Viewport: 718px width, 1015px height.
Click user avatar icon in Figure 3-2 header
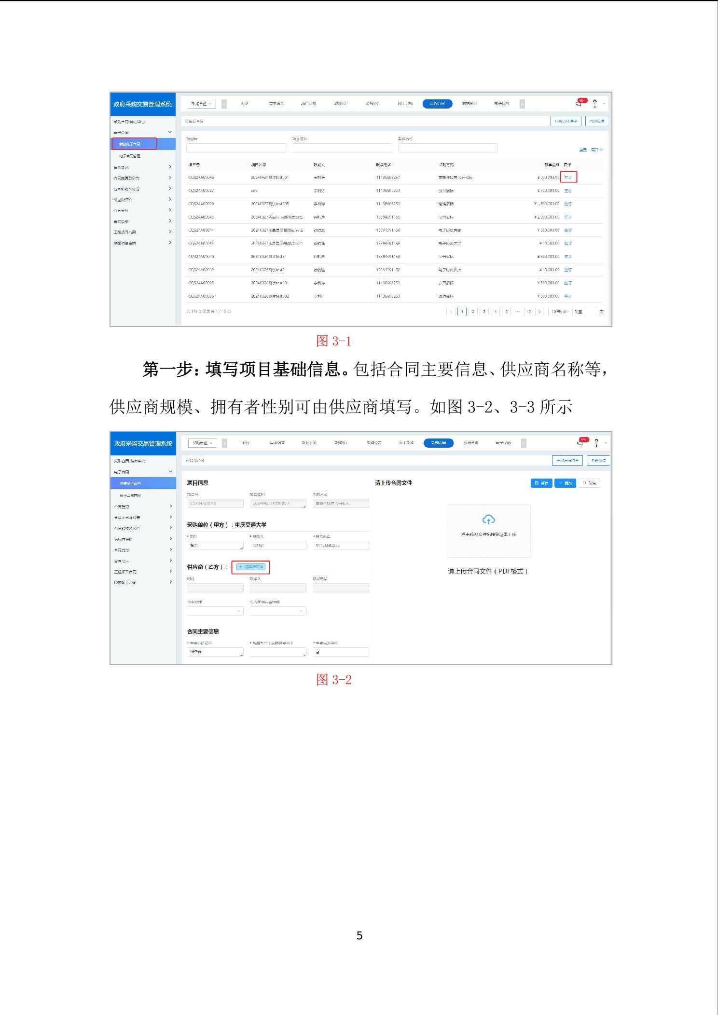[x=596, y=443]
